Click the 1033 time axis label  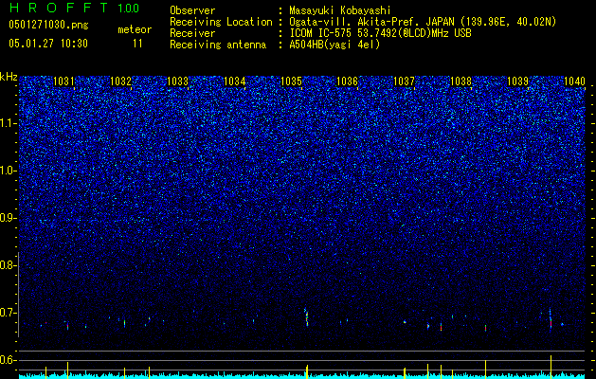pyautogui.click(x=177, y=81)
